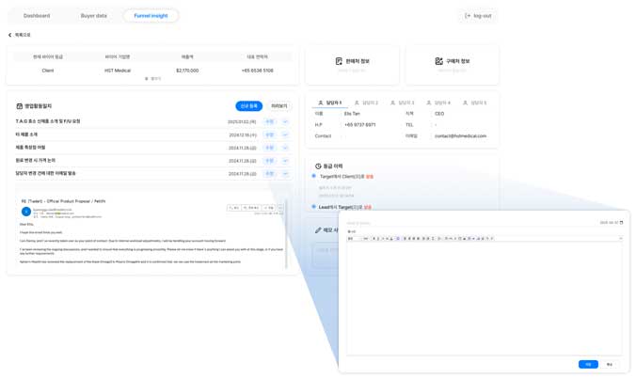Open the 판매처 정보 card
Screen dimensions: 636x379
pos(352,65)
